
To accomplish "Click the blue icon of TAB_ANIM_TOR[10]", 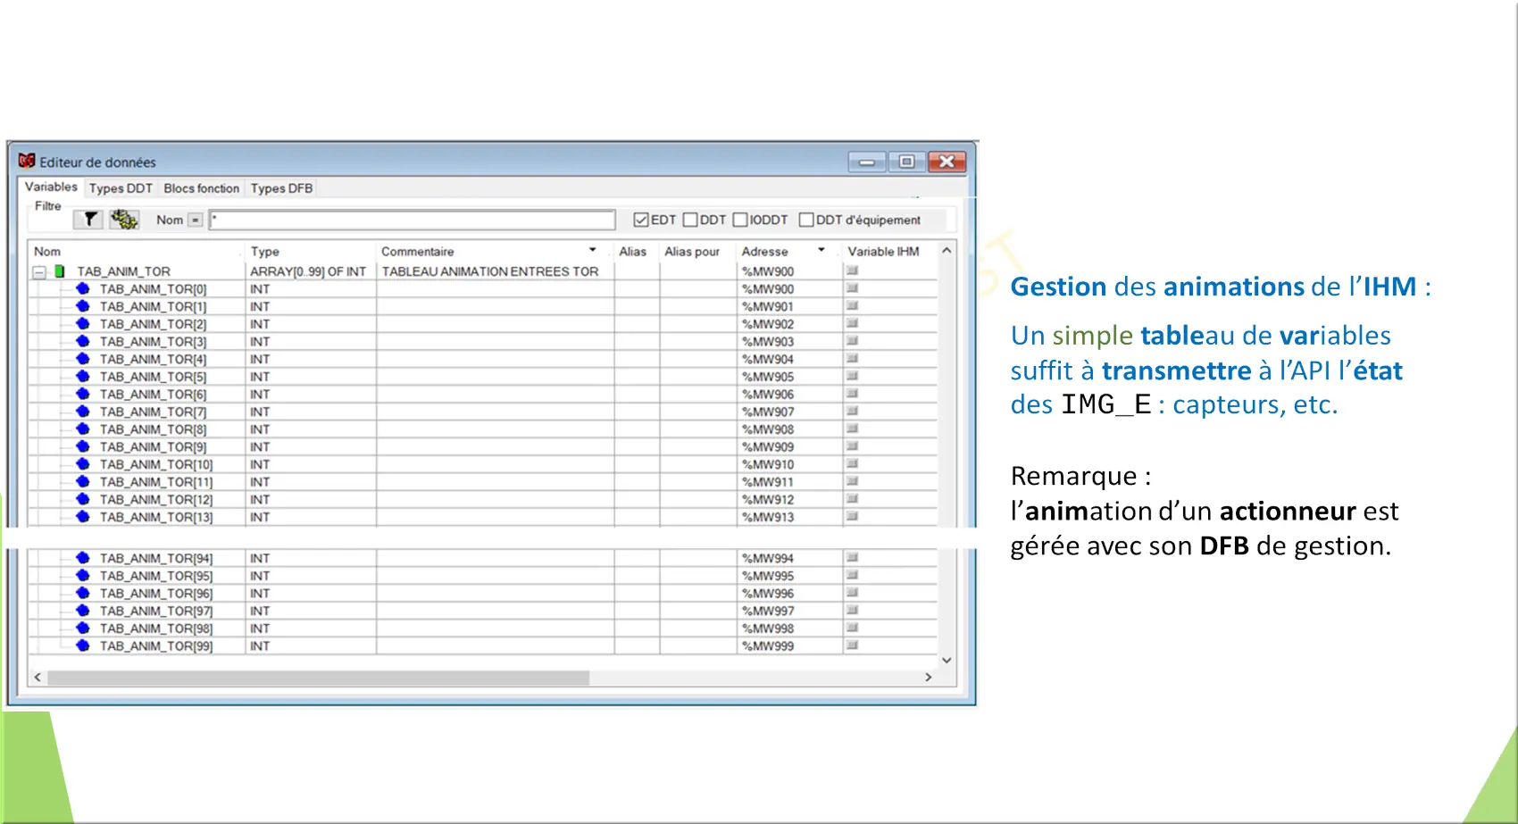I will [x=83, y=464].
